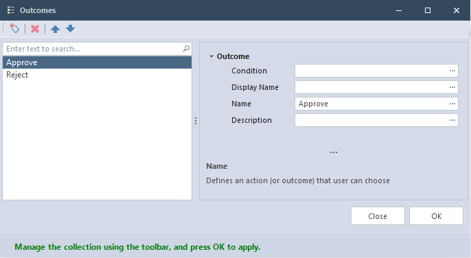Minimize the Outcomes window
This screenshot has width=471, height=258.
(399, 10)
